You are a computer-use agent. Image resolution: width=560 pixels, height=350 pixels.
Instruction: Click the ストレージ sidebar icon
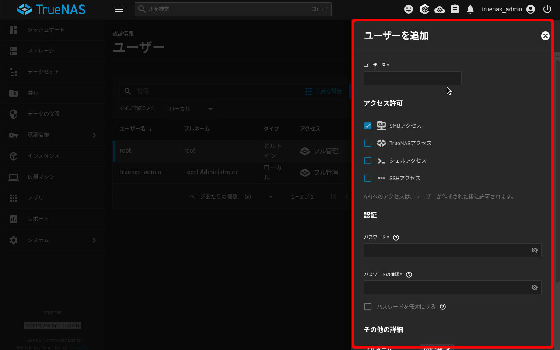14,51
